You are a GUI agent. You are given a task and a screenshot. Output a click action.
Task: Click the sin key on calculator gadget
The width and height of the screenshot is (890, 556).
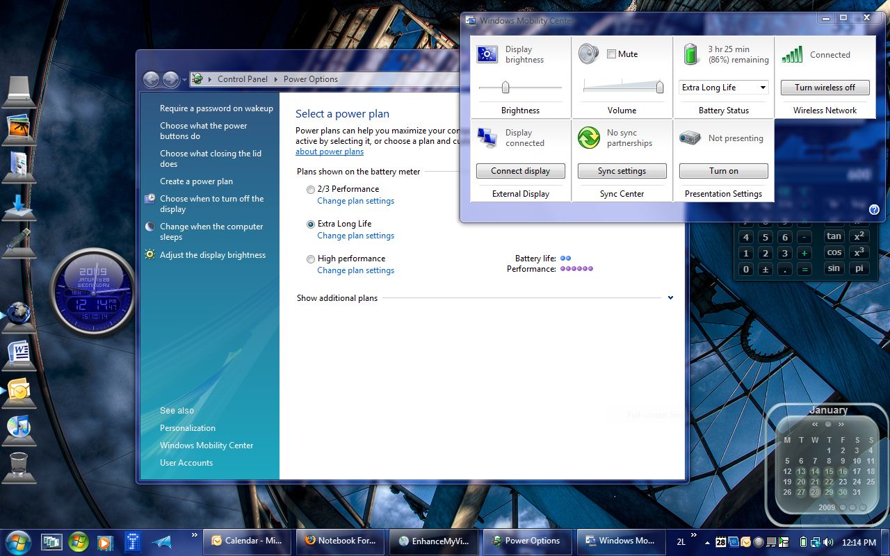coord(834,268)
